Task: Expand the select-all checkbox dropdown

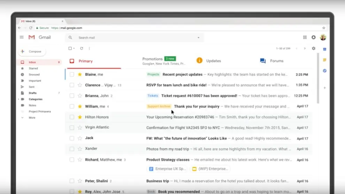Action: pos(74,48)
